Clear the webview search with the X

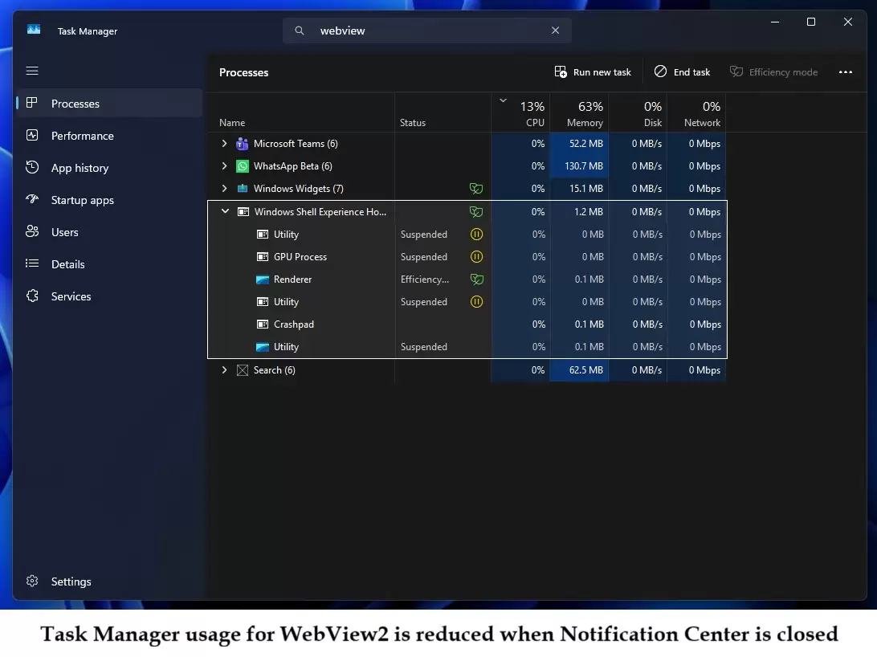[x=555, y=30]
